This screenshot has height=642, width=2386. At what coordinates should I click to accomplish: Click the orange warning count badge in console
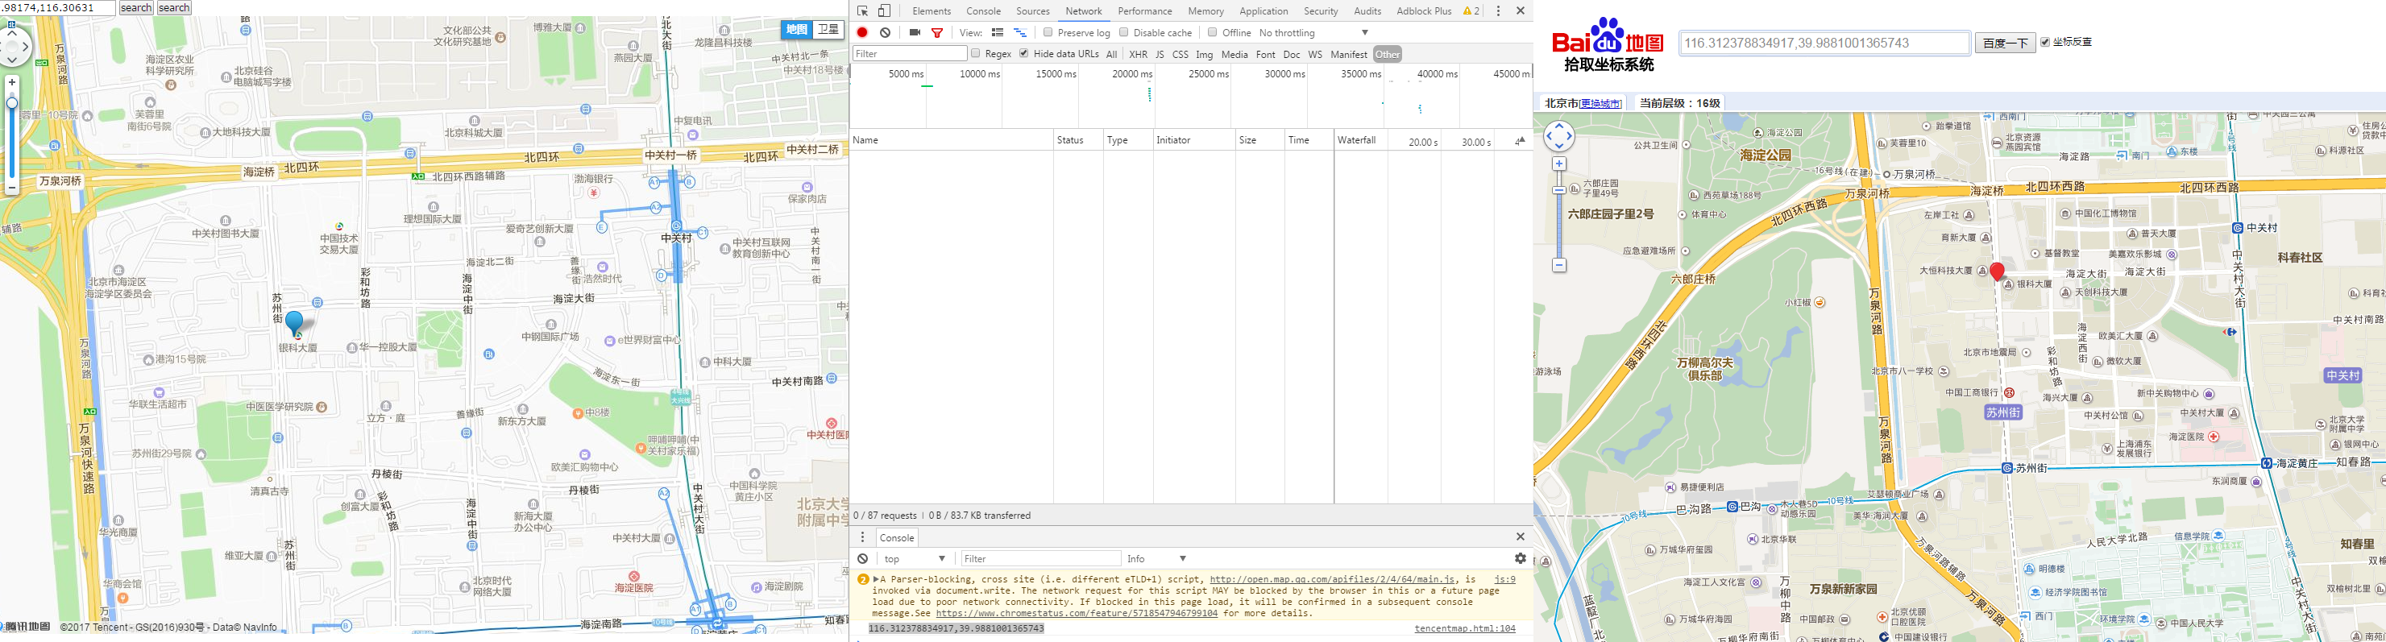[x=863, y=580]
